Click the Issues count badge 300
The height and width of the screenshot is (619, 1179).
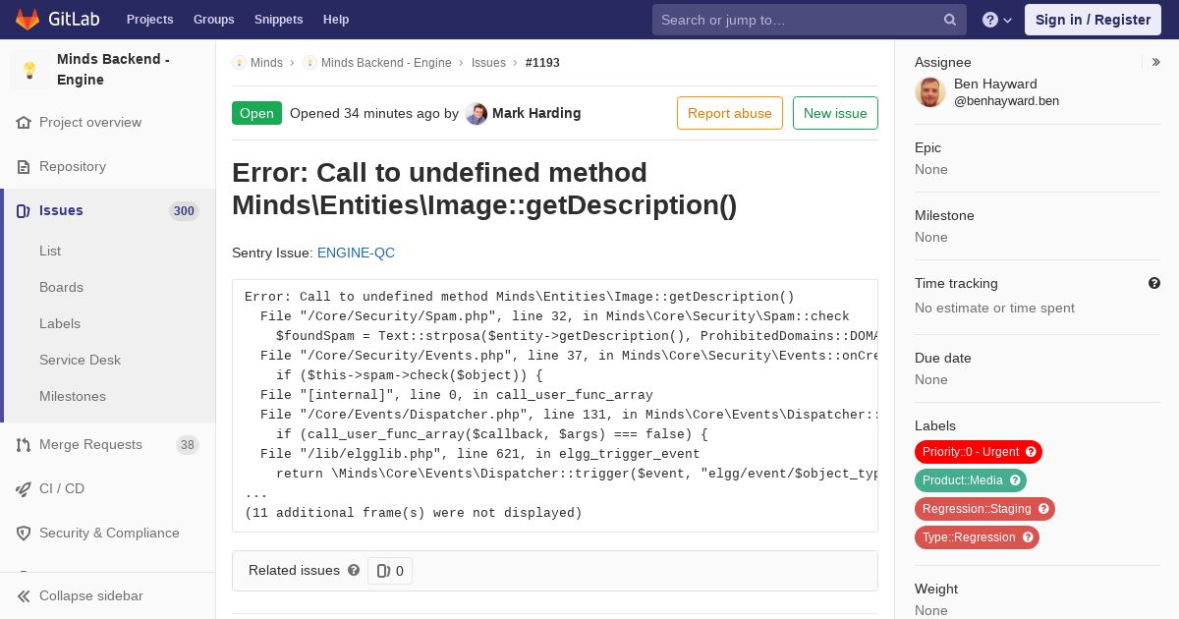point(184,211)
